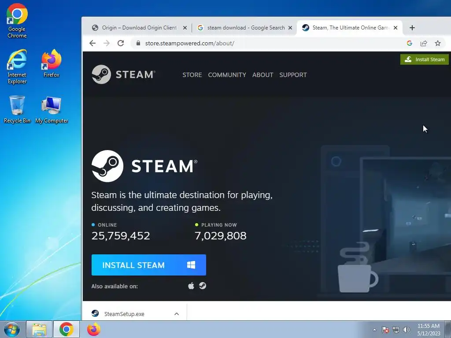Close the steam download Google Search tab
451x338 pixels.
tap(290, 28)
